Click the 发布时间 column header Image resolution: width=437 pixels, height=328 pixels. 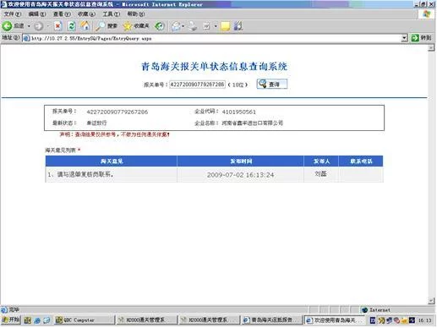click(240, 161)
